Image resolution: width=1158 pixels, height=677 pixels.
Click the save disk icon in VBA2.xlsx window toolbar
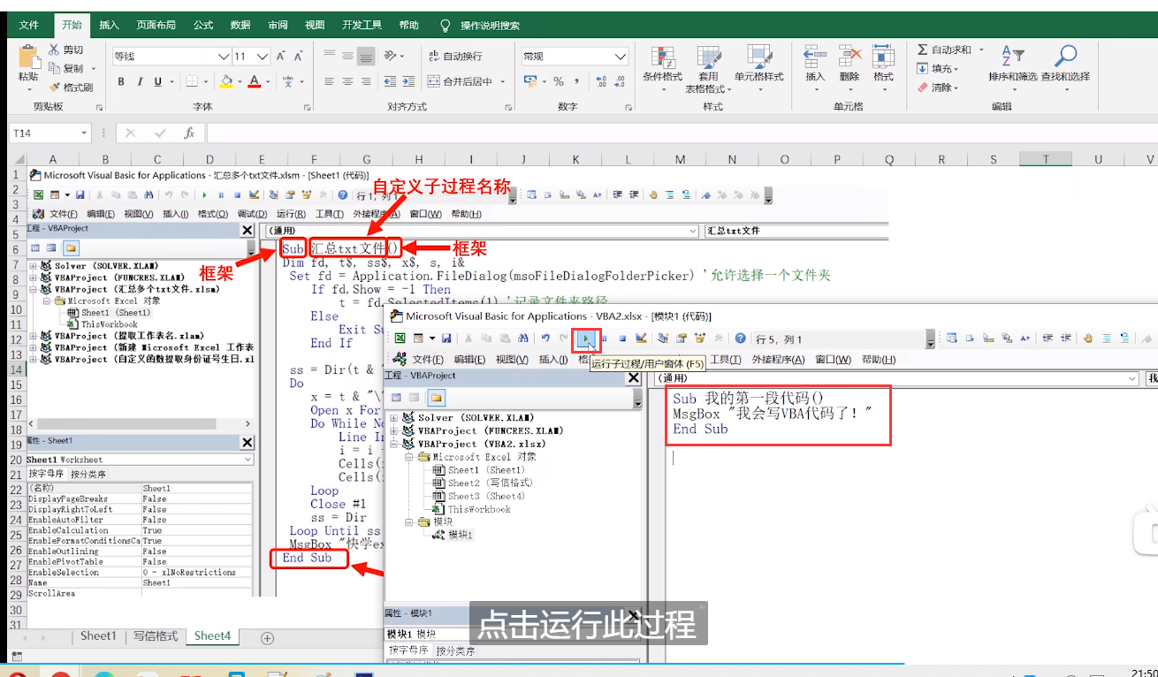click(x=445, y=338)
